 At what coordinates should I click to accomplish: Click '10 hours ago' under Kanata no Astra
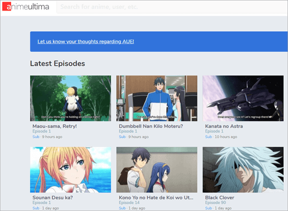click(x=226, y=137)
